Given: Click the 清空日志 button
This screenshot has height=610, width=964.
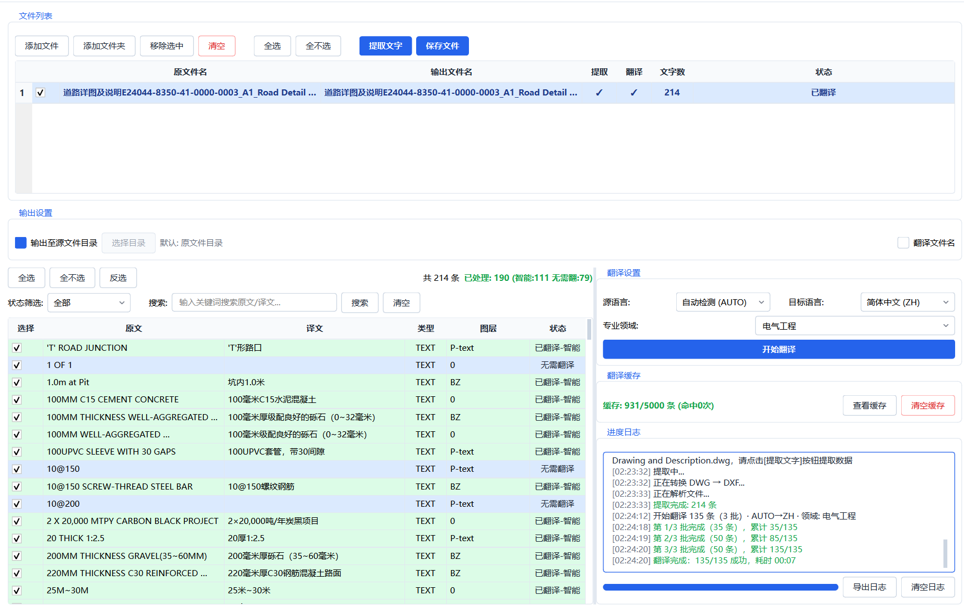Looking at the screenshot, I should 927,587.
